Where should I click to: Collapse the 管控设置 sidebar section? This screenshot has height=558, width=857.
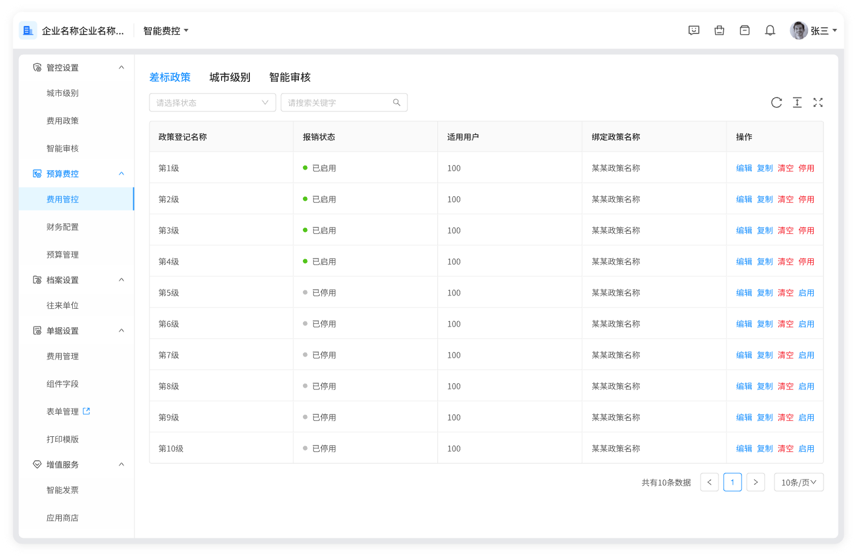point(121,68)
